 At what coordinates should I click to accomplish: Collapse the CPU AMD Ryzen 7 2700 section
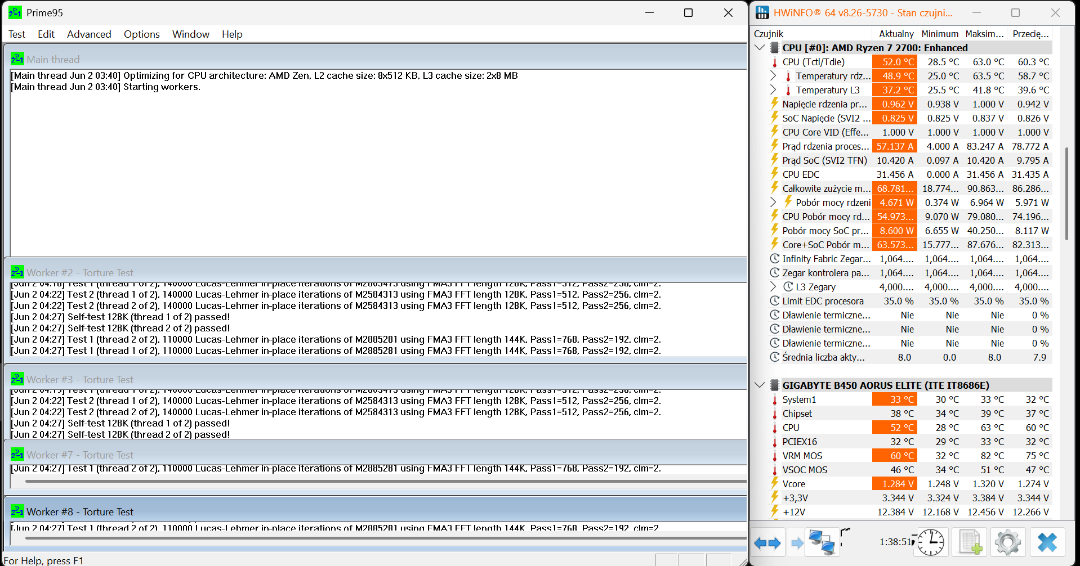click(760, 48)
